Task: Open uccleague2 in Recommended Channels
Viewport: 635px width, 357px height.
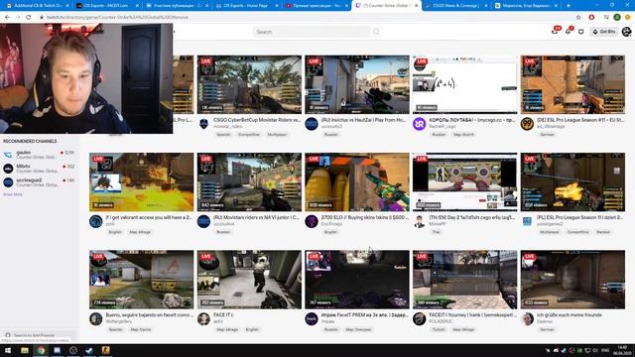Action: click(39, 182)
